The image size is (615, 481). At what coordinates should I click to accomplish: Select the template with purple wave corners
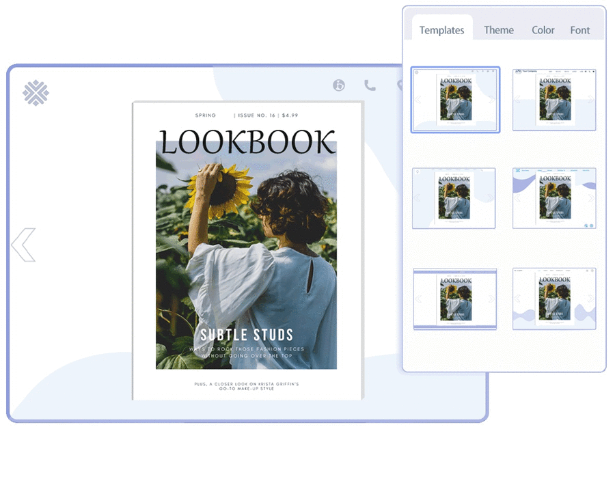pos(554,198)
